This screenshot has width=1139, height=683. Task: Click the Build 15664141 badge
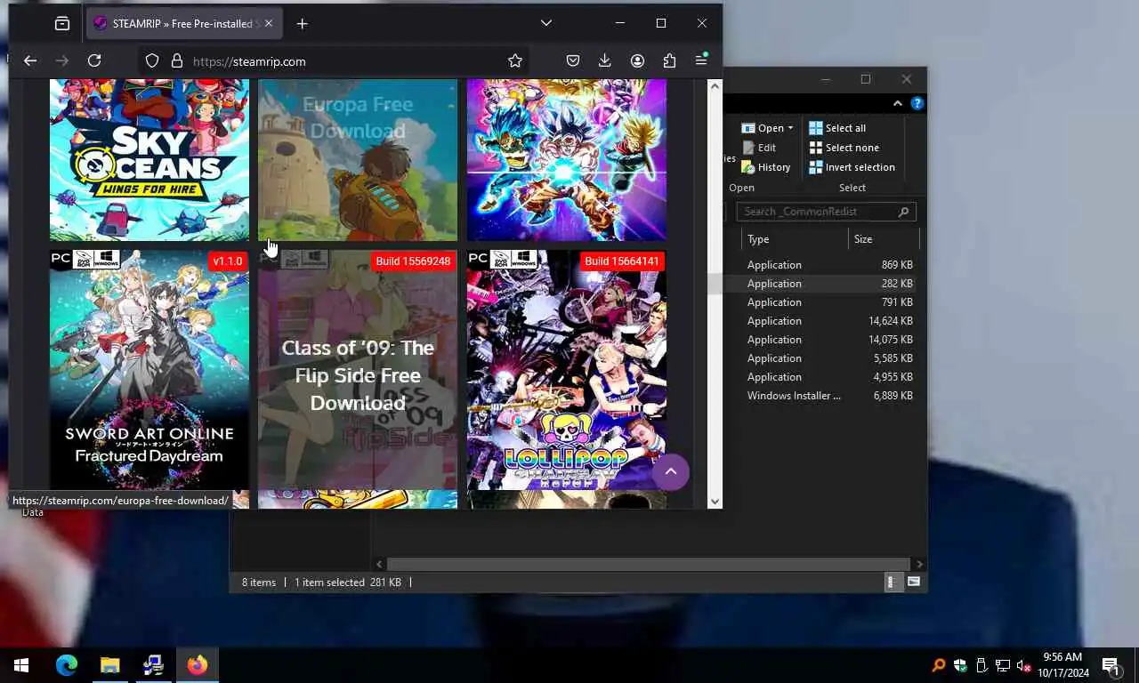(x=621, y=261)
